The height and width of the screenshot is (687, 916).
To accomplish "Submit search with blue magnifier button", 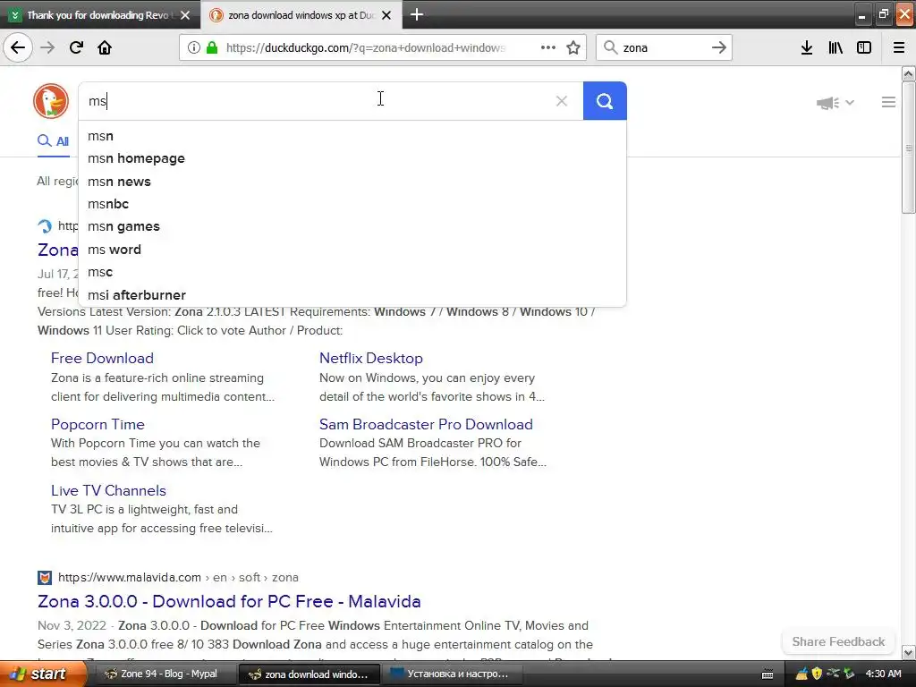I will coord(605,101).
